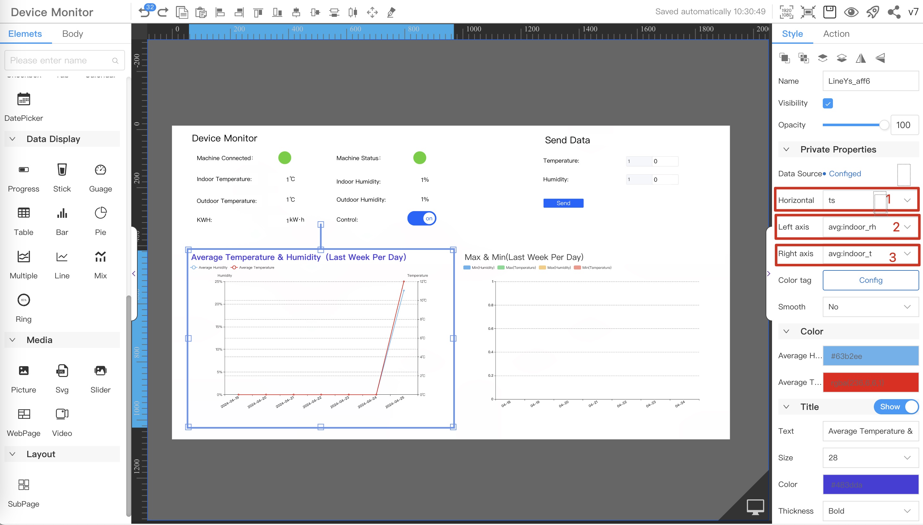This screenshot has width=923, height=525.
Task: Select the Ring element
Action: tap(23, 308)
